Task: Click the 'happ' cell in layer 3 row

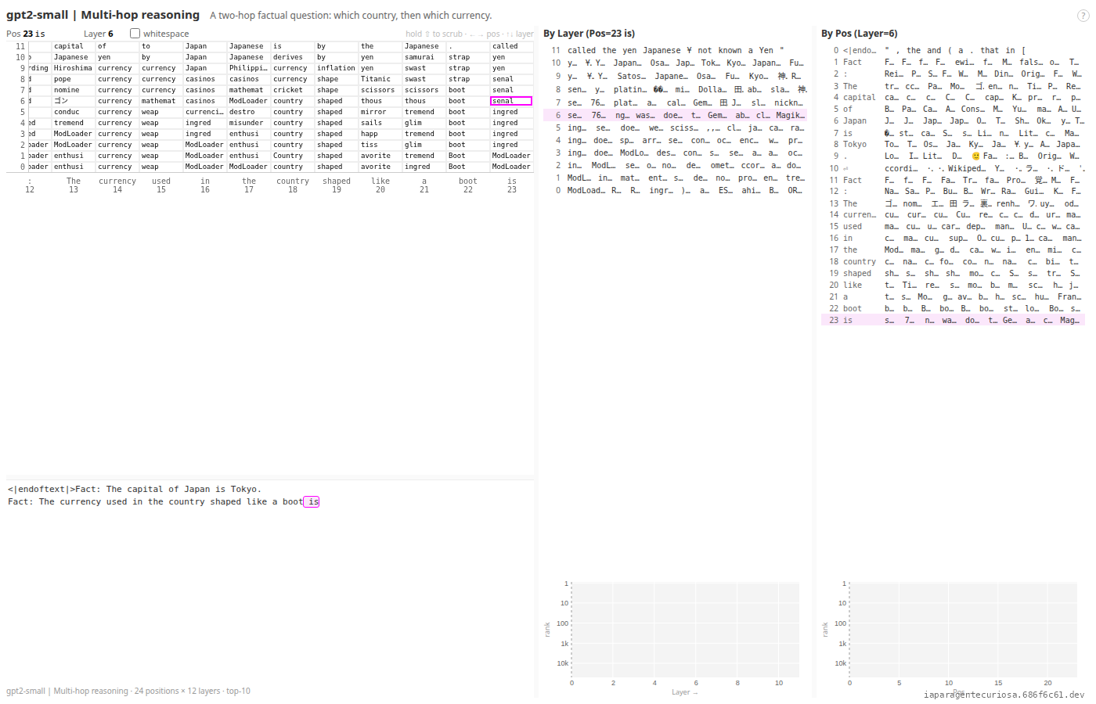Action: click(x=380, y=134)
